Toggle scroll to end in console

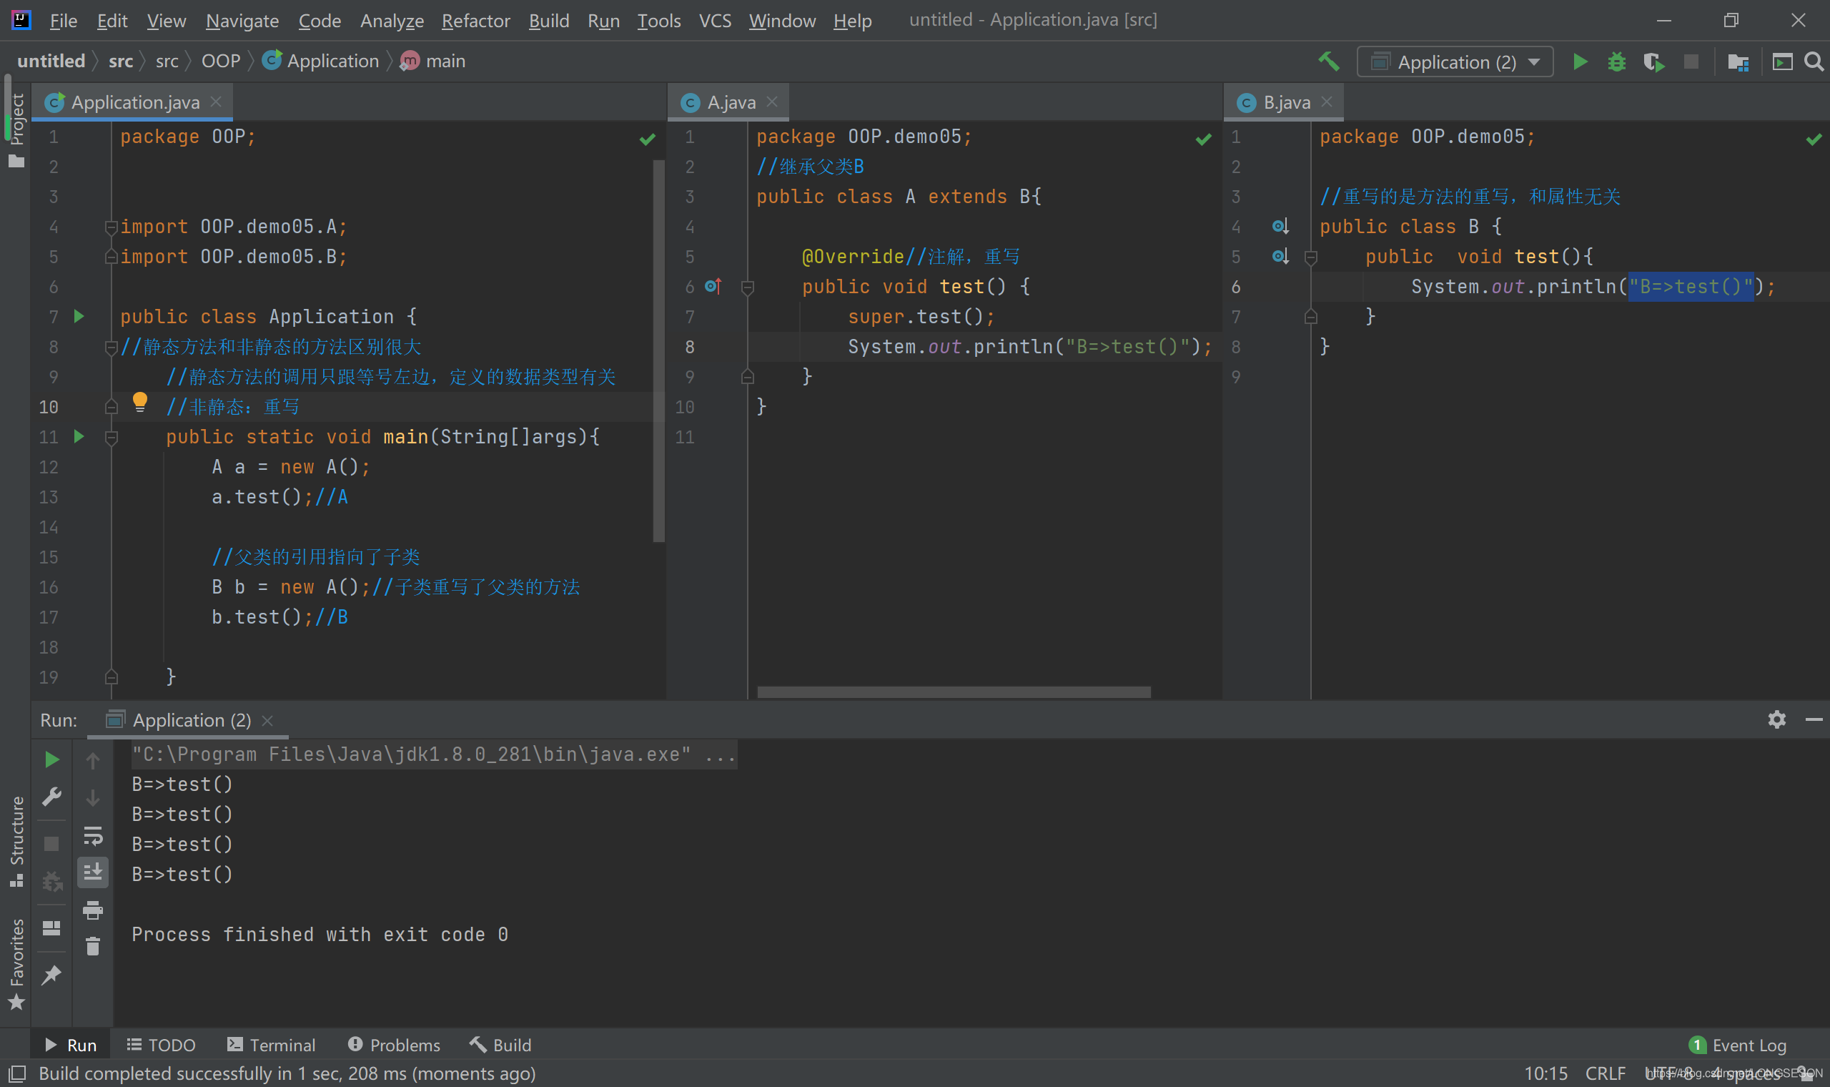(x=93, y=872)
